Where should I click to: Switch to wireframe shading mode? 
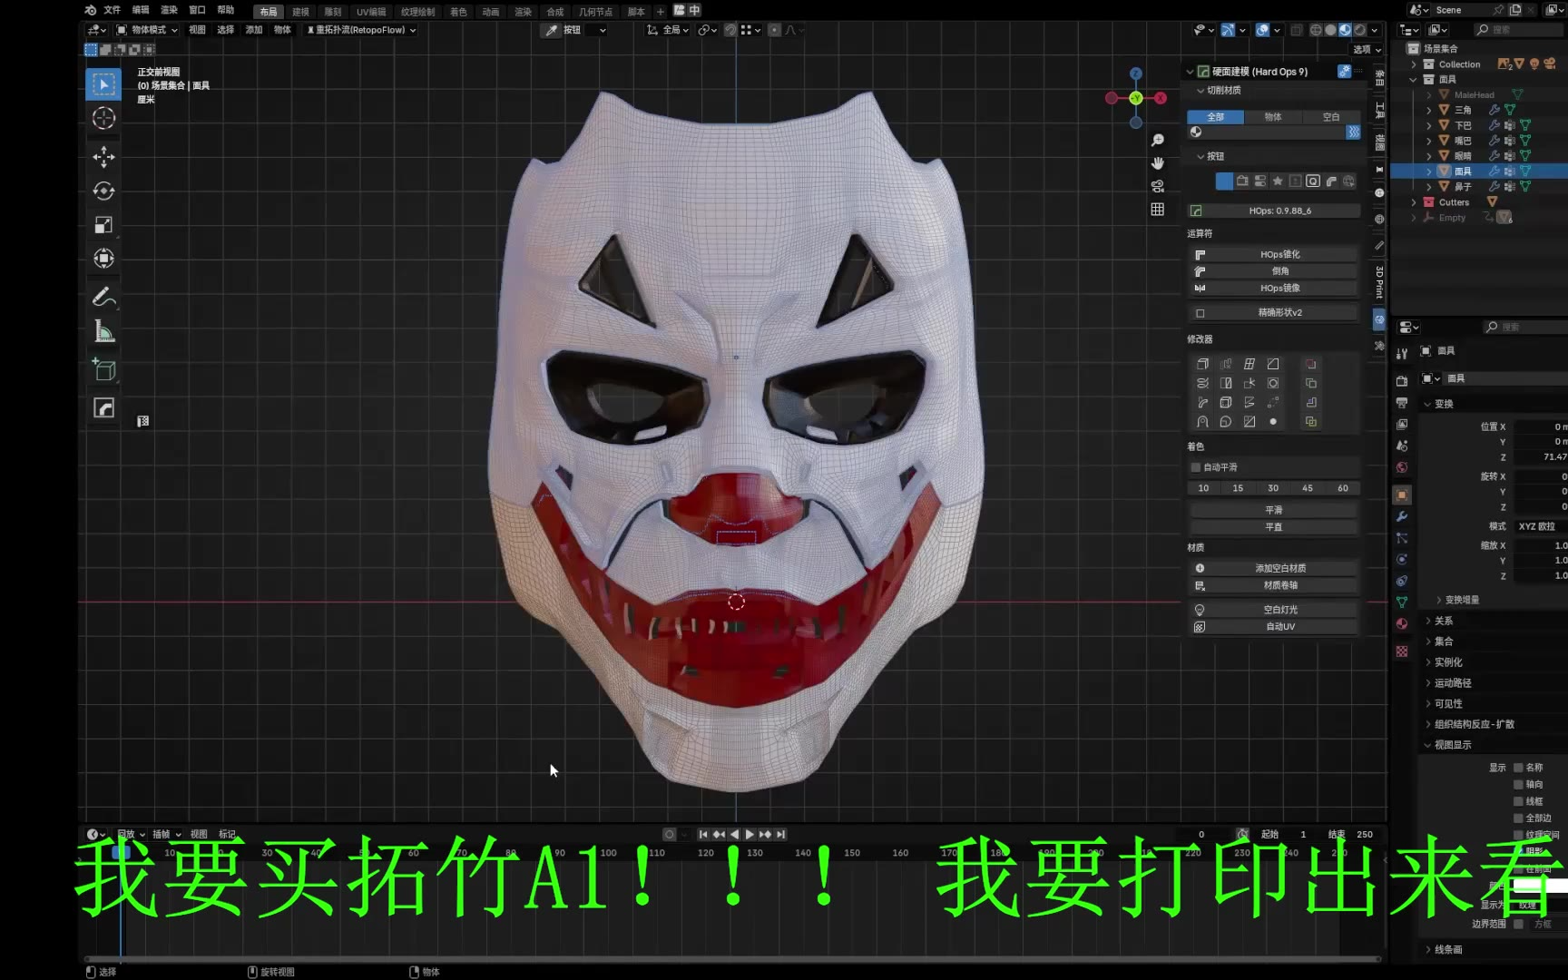(x=1316, y=30)
